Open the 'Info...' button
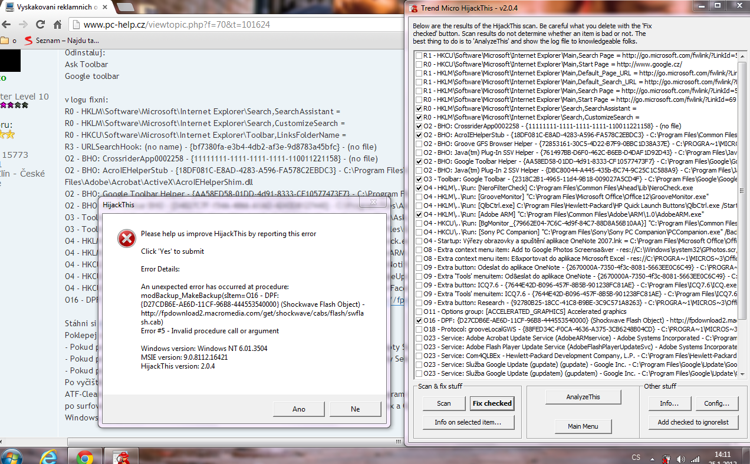 (x=669, y=403)
